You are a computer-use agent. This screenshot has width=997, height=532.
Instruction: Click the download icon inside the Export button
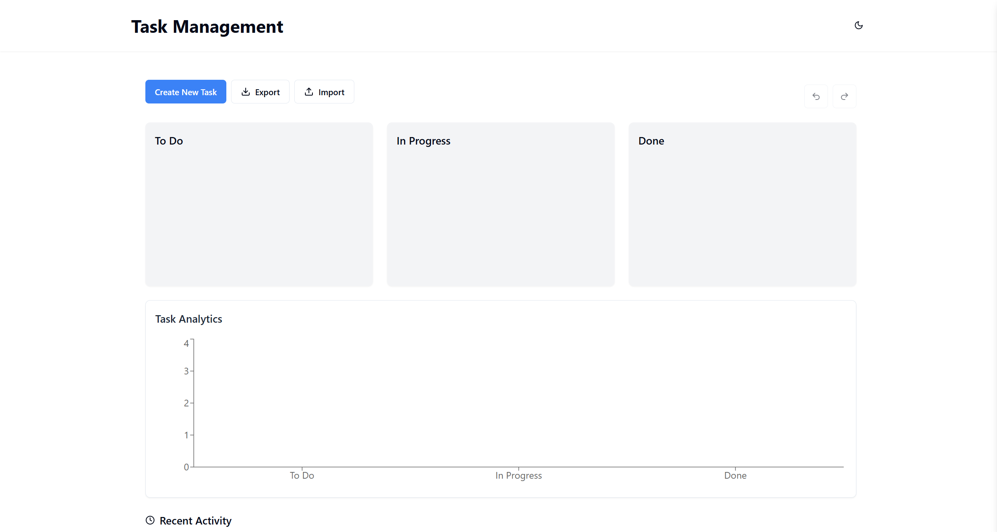tap(245, 92)
